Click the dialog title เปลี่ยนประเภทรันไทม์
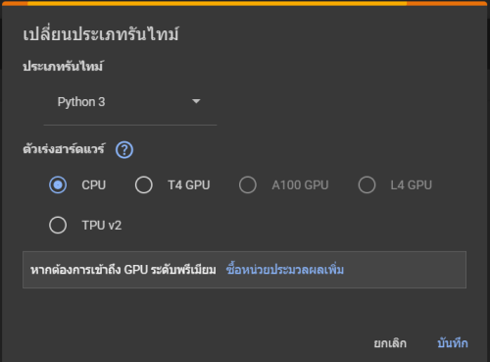Screen dimensions: 490x362 (x=101, y=33)
